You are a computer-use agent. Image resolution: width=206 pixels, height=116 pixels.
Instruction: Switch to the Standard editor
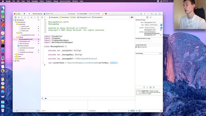click(141, 14)
